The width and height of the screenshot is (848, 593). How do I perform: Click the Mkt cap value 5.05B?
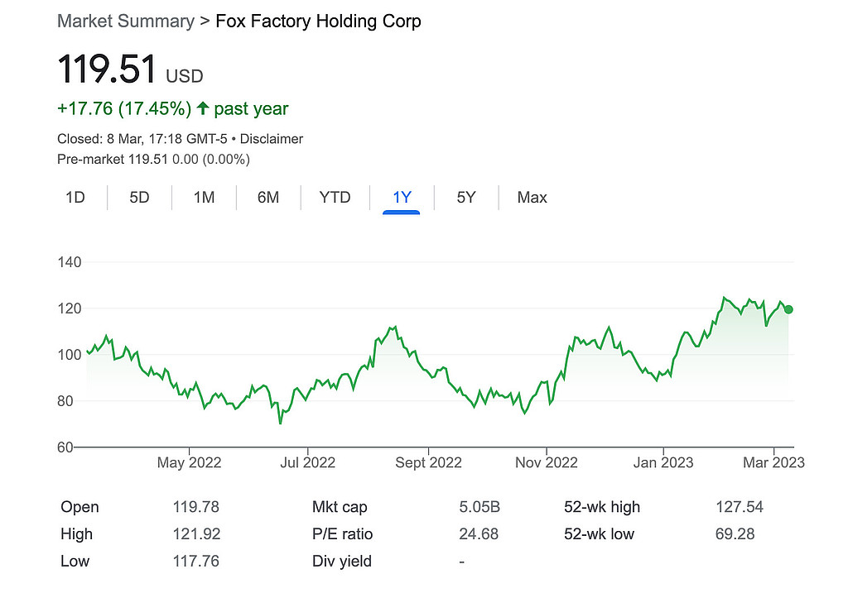click(x=479, y=507)
